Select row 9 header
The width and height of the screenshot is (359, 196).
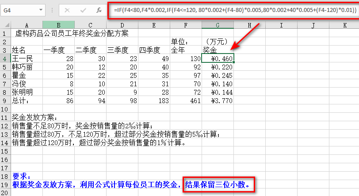click(5, 100)
